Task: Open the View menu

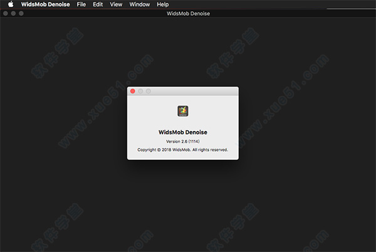Action: tap(116, 4)
